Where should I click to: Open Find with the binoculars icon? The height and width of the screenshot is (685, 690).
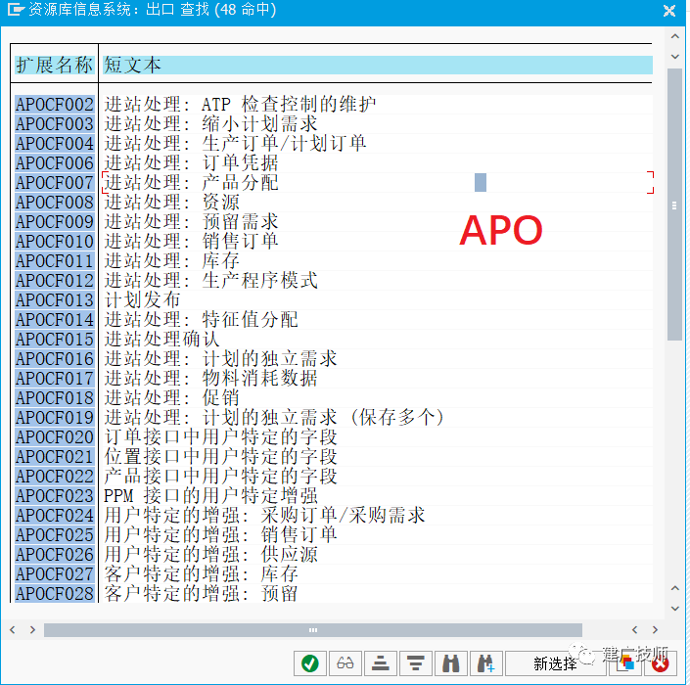(450, 663)
